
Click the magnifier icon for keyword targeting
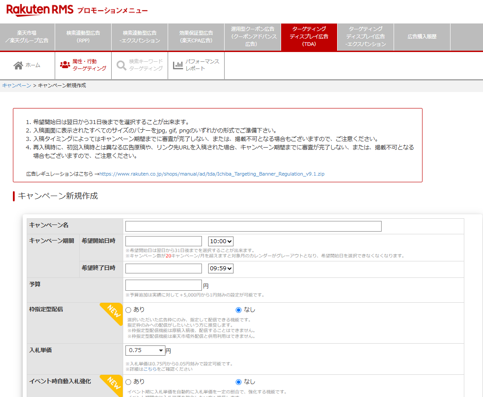click(x=121, y=65)
